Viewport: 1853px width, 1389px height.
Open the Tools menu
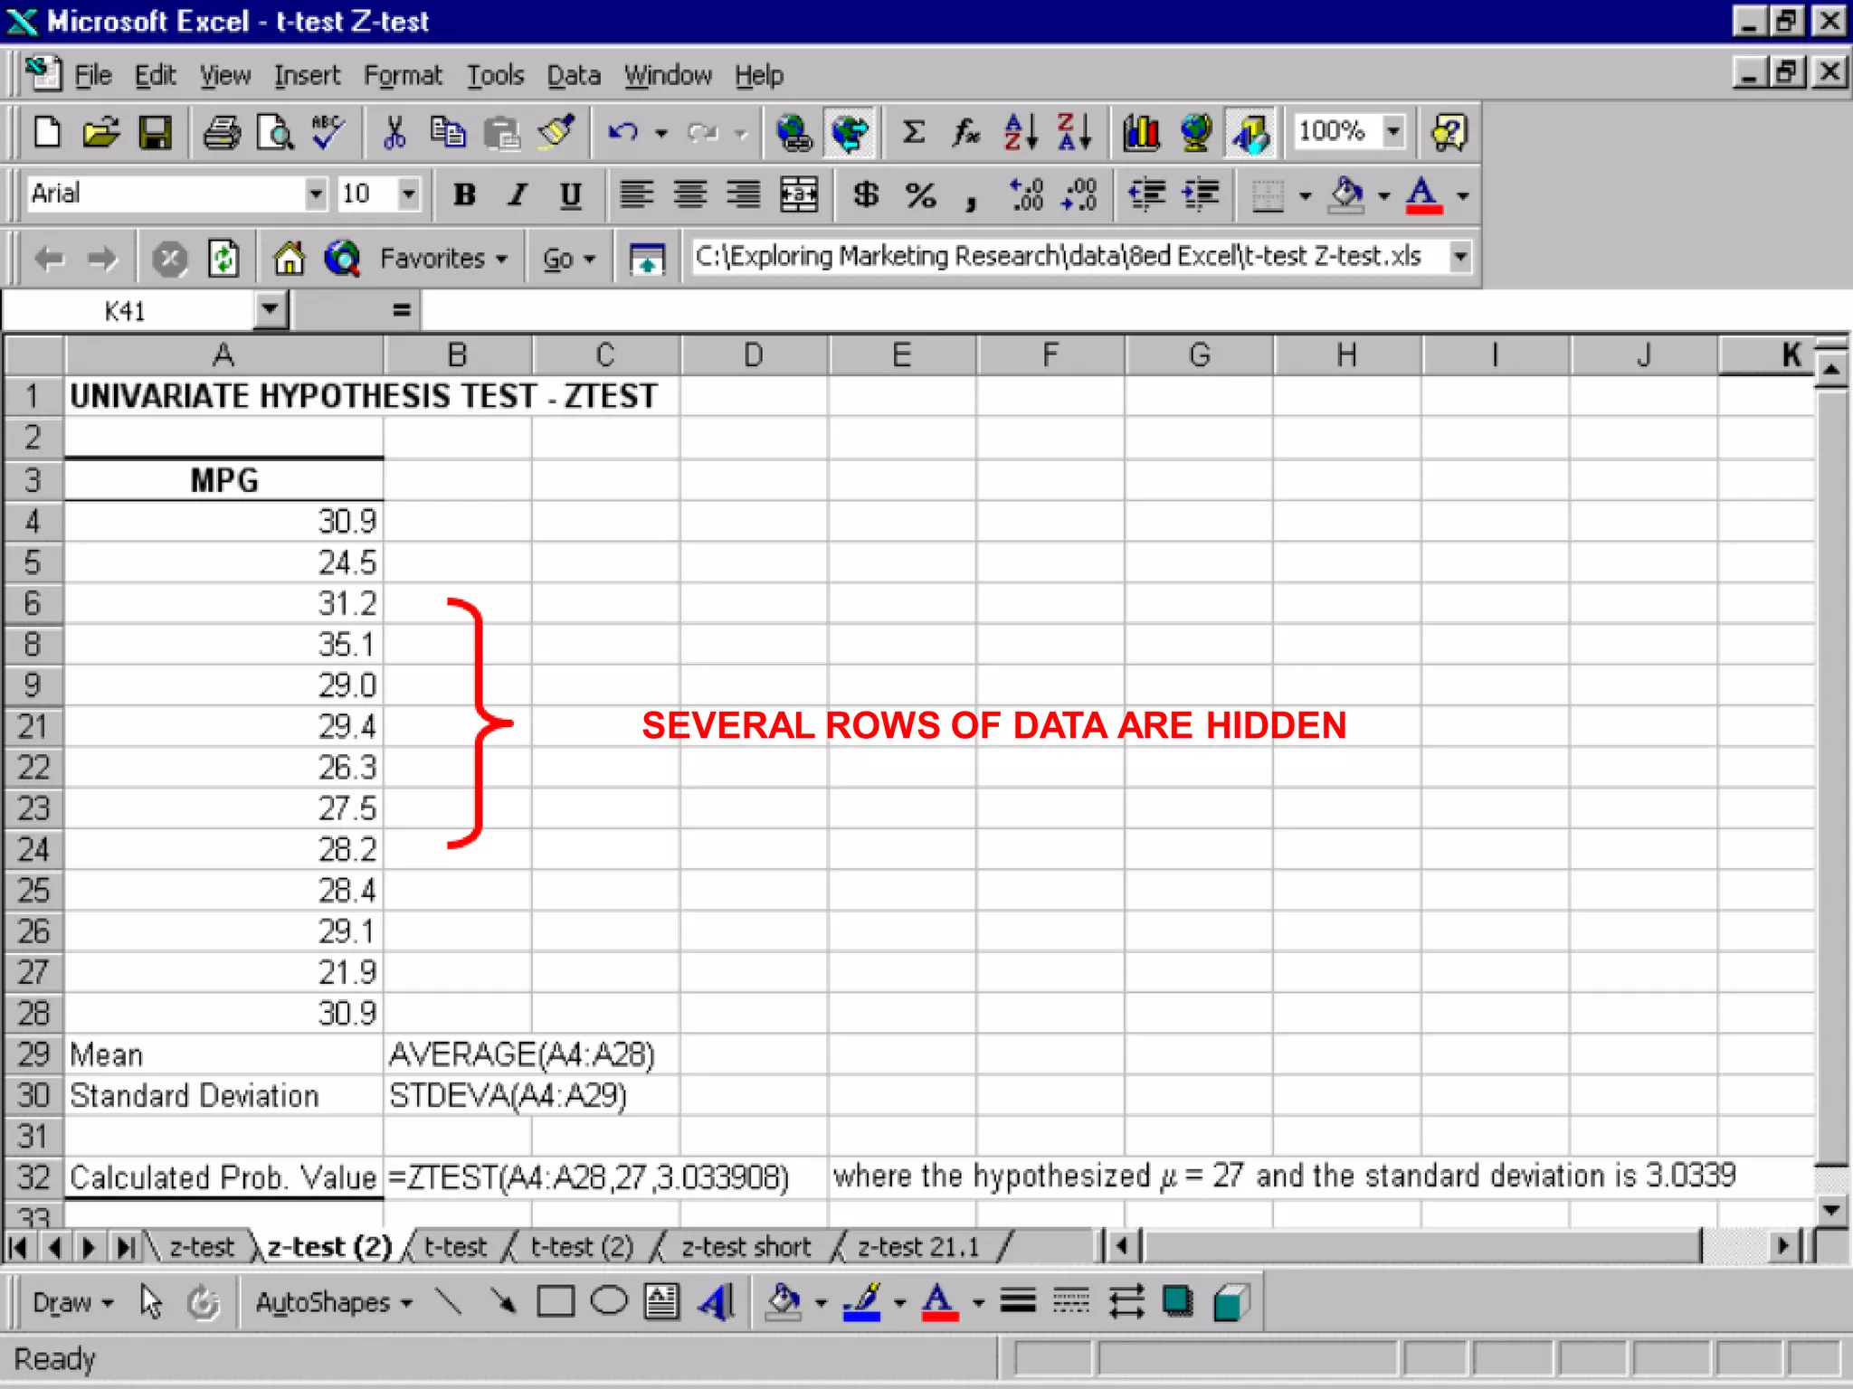click(495, 75)
